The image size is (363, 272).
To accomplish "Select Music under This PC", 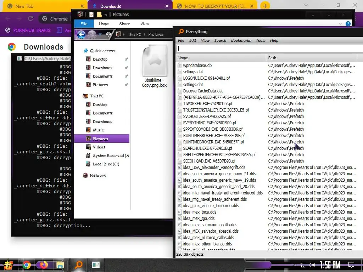I will (x=98, y=130).
